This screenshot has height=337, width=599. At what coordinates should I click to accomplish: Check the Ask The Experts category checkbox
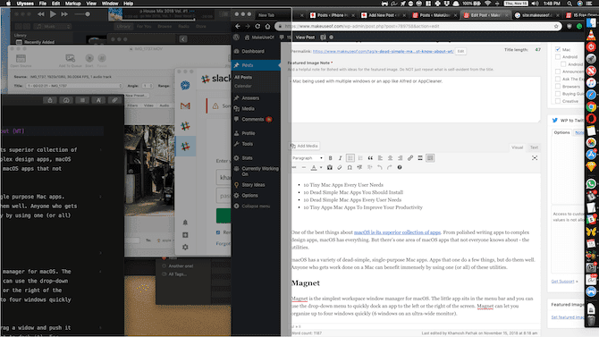click(x=558, y=79)
